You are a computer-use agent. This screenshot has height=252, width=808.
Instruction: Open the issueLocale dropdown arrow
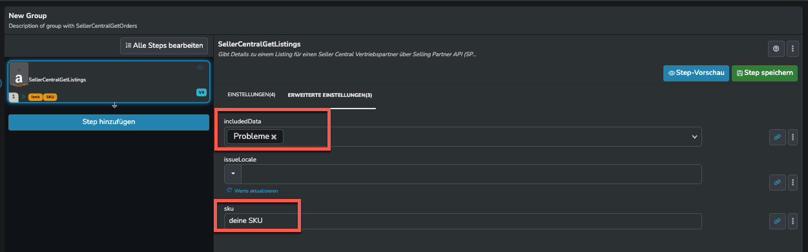click(x=233, y=174)
